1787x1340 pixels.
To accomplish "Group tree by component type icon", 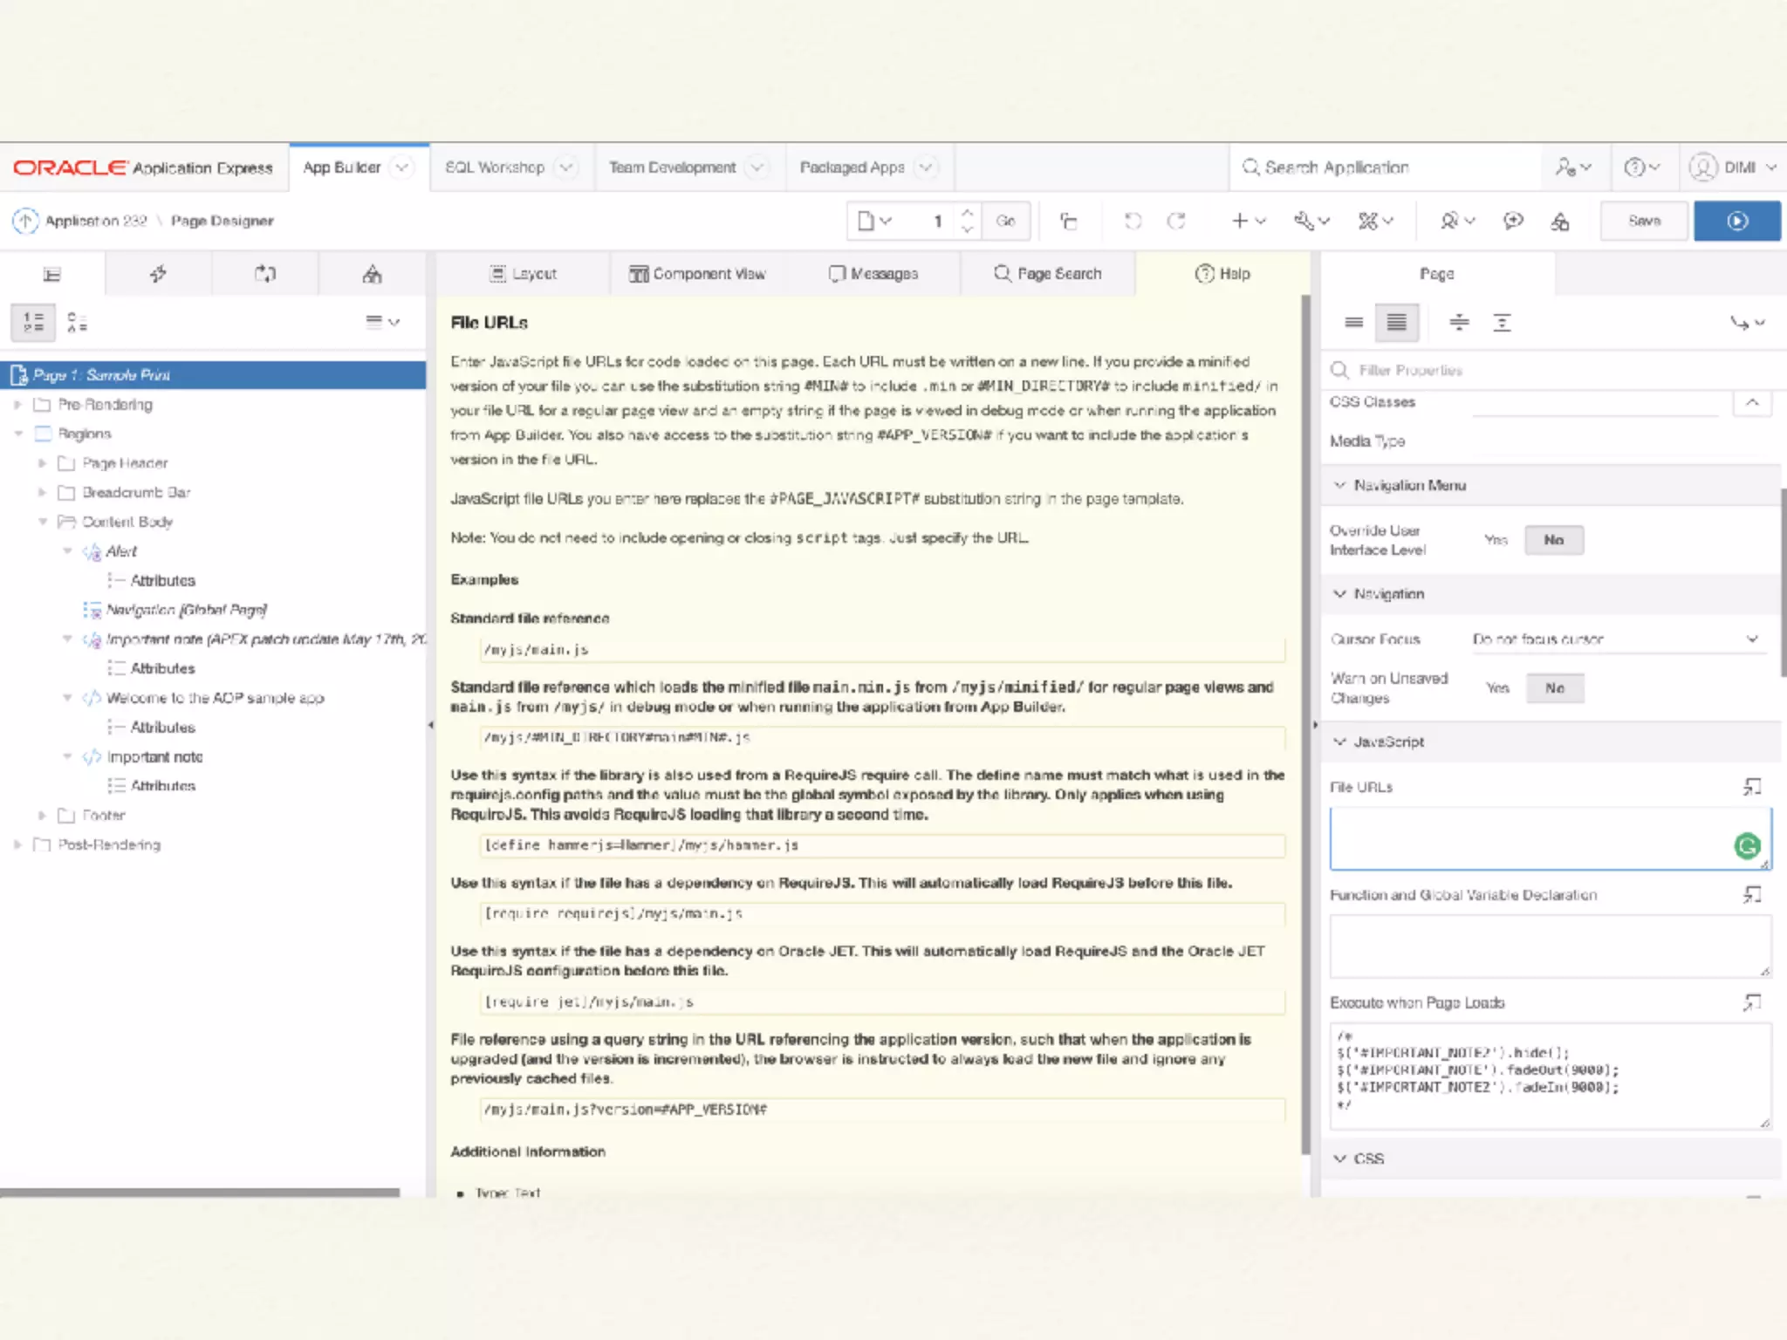I will [78, 323].
